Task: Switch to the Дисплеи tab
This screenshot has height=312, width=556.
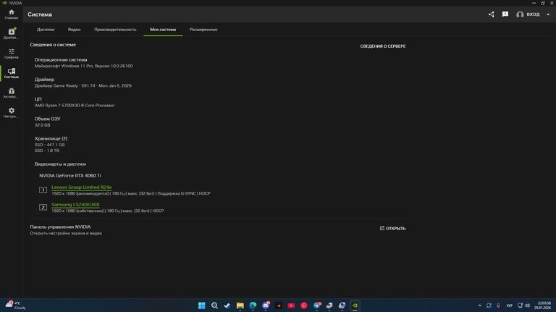Action: pyautogui.click(x=46, y=30)
